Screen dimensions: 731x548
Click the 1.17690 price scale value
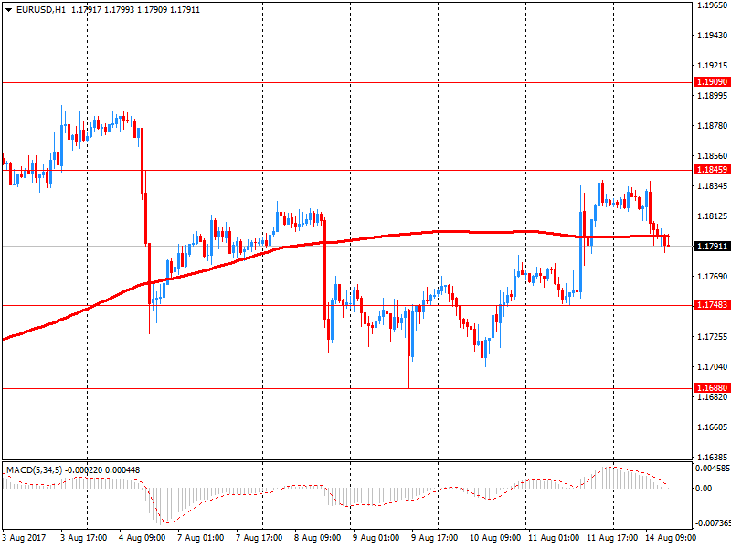713,277
